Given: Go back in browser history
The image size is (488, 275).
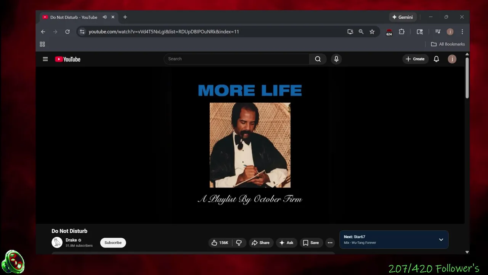Looking at the screenshot, I should (43, 32).
